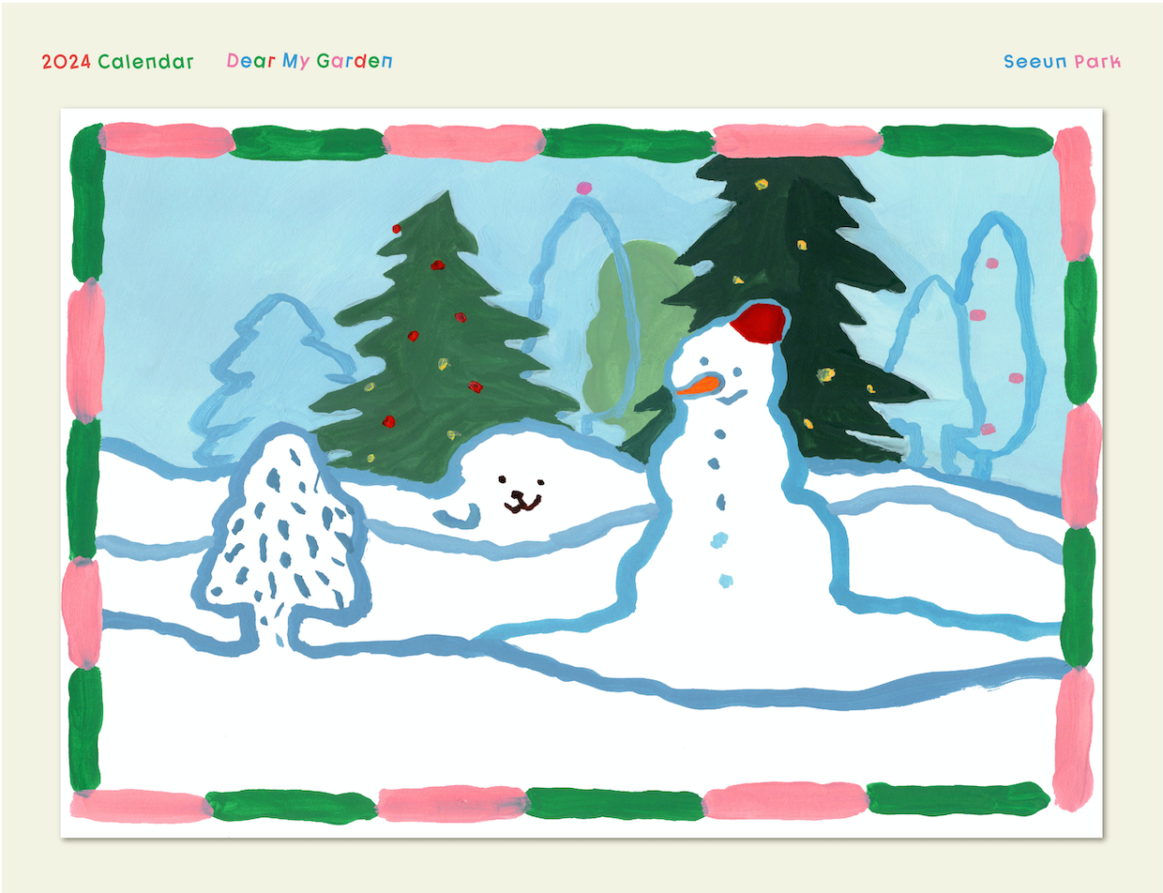The image size is (1163, 893).
Task: Click the bottom-right green border stroke
Action: [x=957, y=798]
